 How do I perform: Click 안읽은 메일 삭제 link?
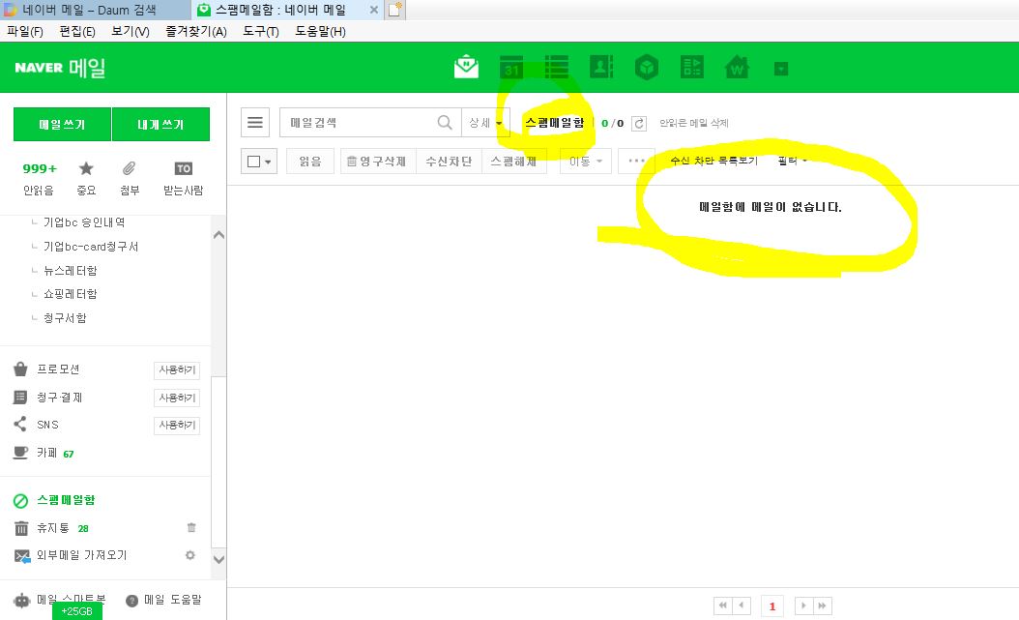pos(694,123)
